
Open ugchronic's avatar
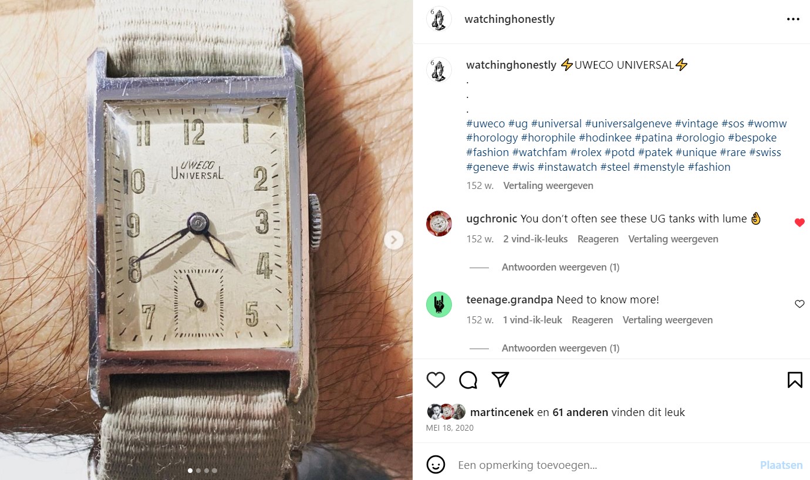tap(439, 224)
